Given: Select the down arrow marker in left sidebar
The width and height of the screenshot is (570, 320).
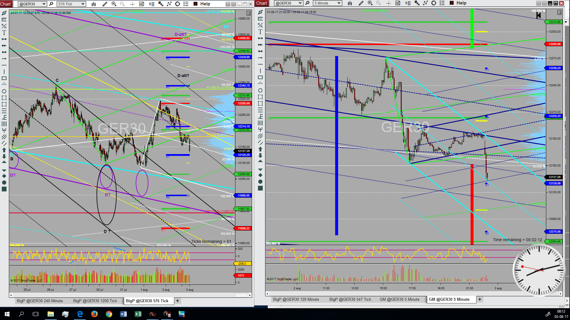Looking at the screenshot, I should [4, 156].
